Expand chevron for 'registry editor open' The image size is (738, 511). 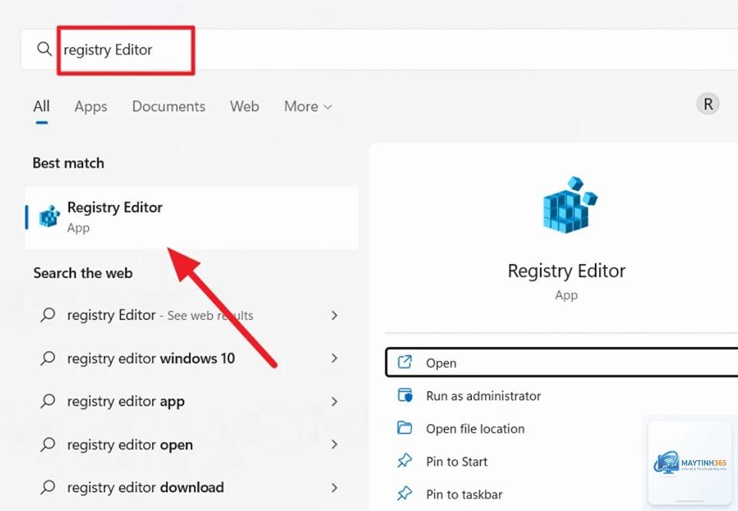[x=334, y=444]
